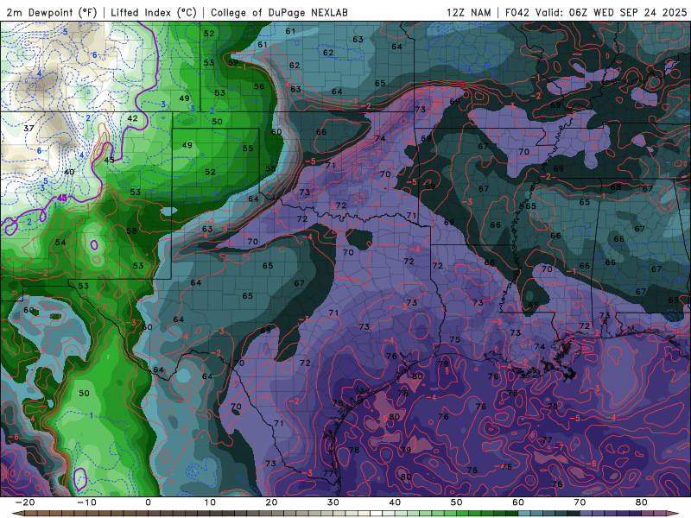Click the "2m Dewpoint (°F)" title text
The height and width of the screenshot is (518, 691).
pos(52,13)
